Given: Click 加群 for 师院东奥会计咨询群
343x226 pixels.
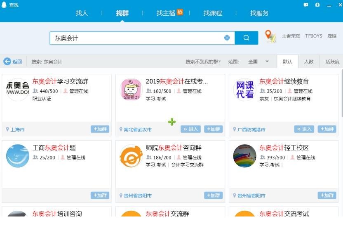Looking at the screenshot, I should pyautogui.click(x=213, y=195).
